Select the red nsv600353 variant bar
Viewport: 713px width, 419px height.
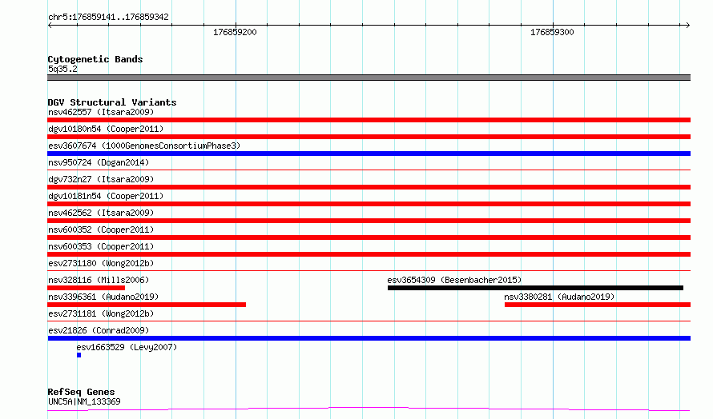pyautogui.click(x=369, y=254)
